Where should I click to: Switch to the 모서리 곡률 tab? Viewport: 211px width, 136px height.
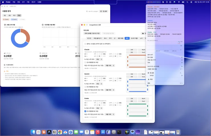(134, 38)
